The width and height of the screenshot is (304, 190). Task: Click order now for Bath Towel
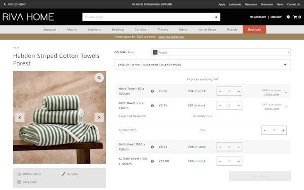[x=272, y=108]
